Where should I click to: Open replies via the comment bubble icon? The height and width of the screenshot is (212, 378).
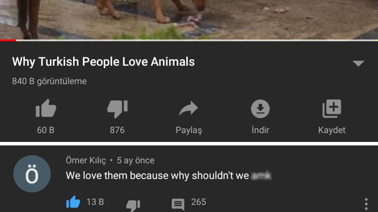pyautogui.click(x=178, y=204)
